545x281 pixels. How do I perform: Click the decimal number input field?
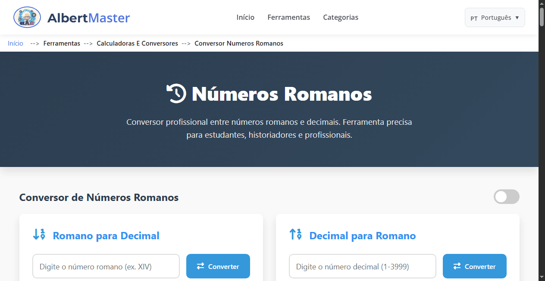tap(362, 266)
